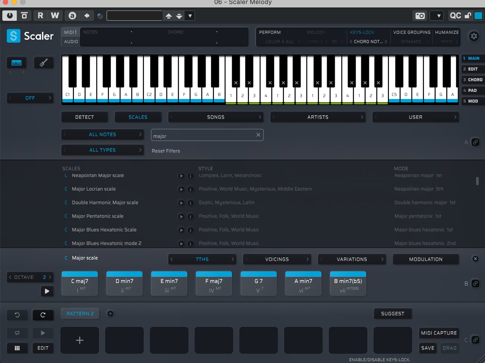Click the section C link icon
Viewport: 485px width, 363px height.
tap(475, 340)
